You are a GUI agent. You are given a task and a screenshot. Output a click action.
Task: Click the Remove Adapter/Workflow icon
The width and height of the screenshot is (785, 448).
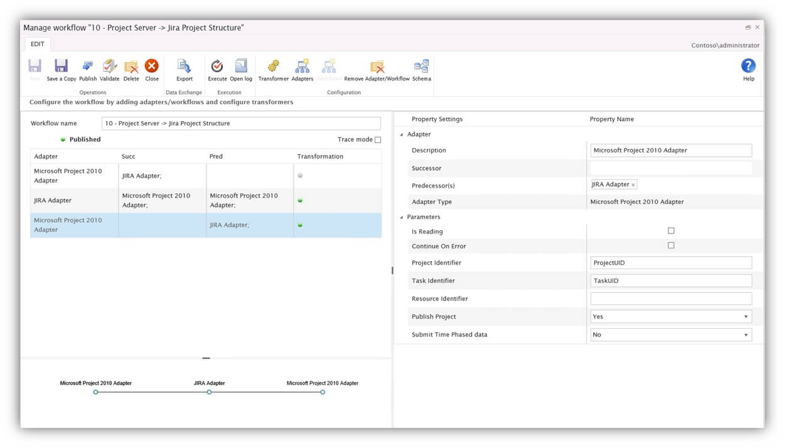(x=377, y=67)
